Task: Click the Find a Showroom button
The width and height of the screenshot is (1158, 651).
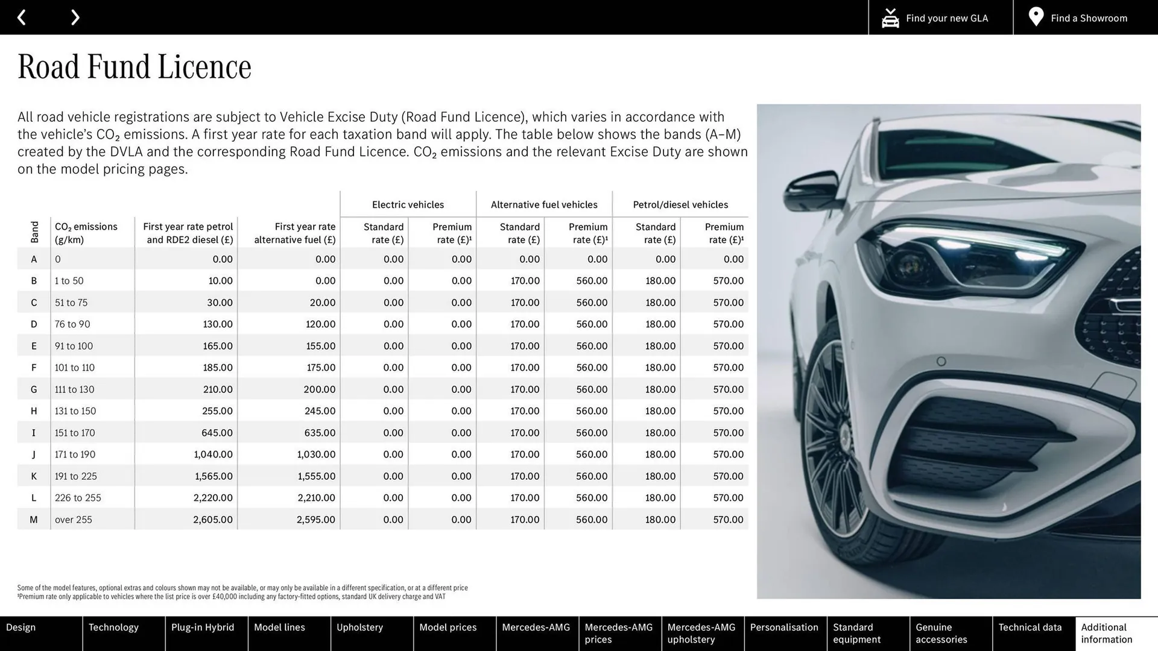Action: tap(1083, 17)
